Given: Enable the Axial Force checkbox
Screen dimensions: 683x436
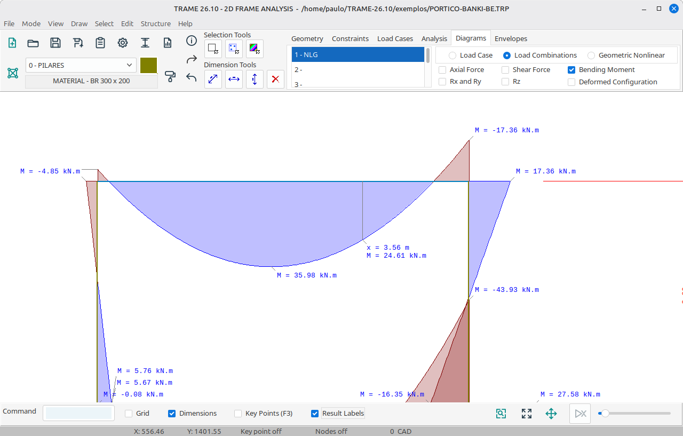Looking at the screenshot, I should tap(442, 70).
